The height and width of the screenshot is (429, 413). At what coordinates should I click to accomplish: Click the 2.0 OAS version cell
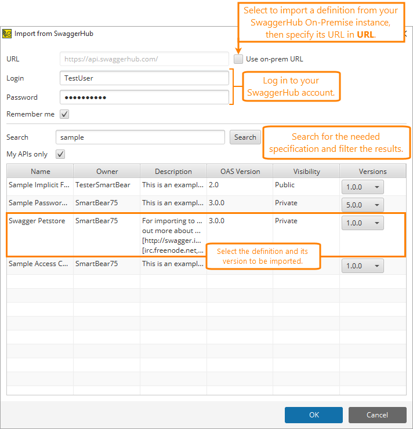click(213, 185)
